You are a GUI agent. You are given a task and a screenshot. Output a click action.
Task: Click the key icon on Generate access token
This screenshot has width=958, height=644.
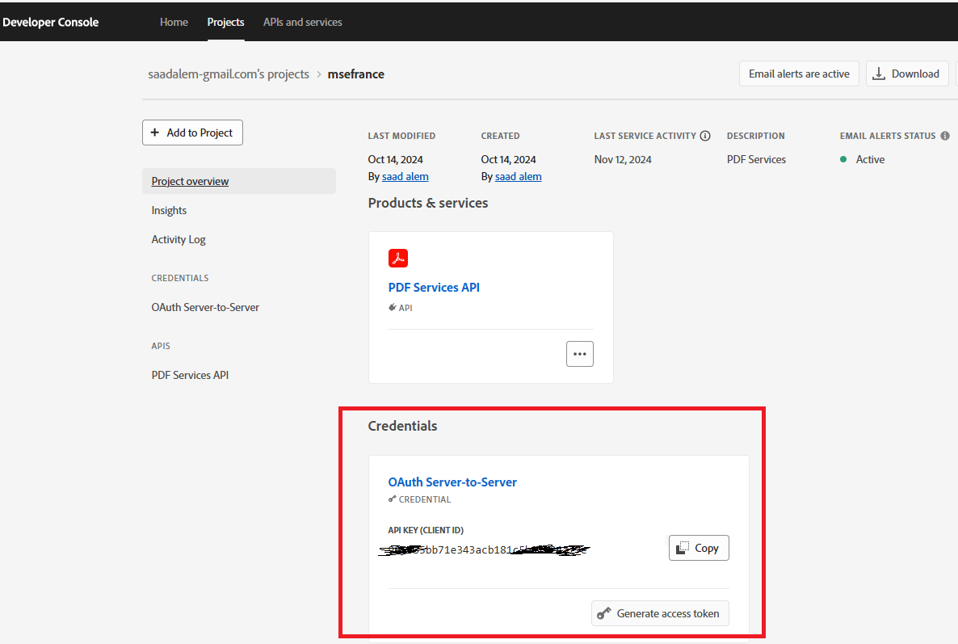coord(603,612)
